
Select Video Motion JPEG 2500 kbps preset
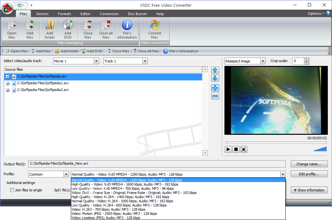point(178,214)
